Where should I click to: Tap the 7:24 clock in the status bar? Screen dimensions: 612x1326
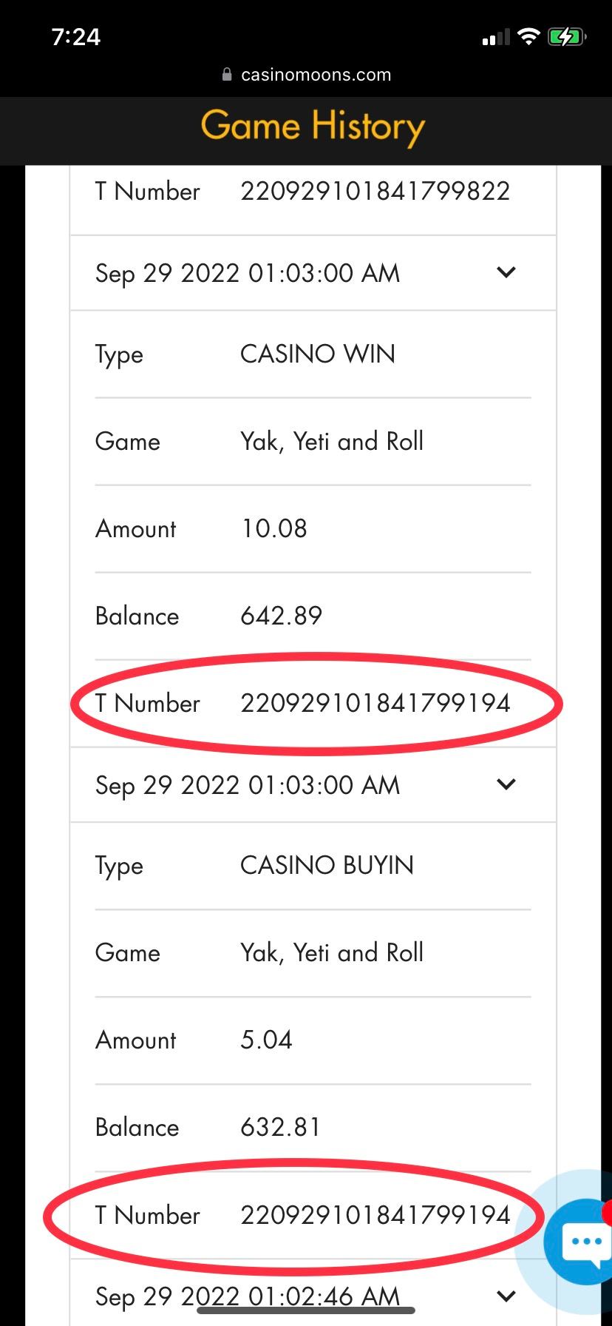tap(75, 37)
